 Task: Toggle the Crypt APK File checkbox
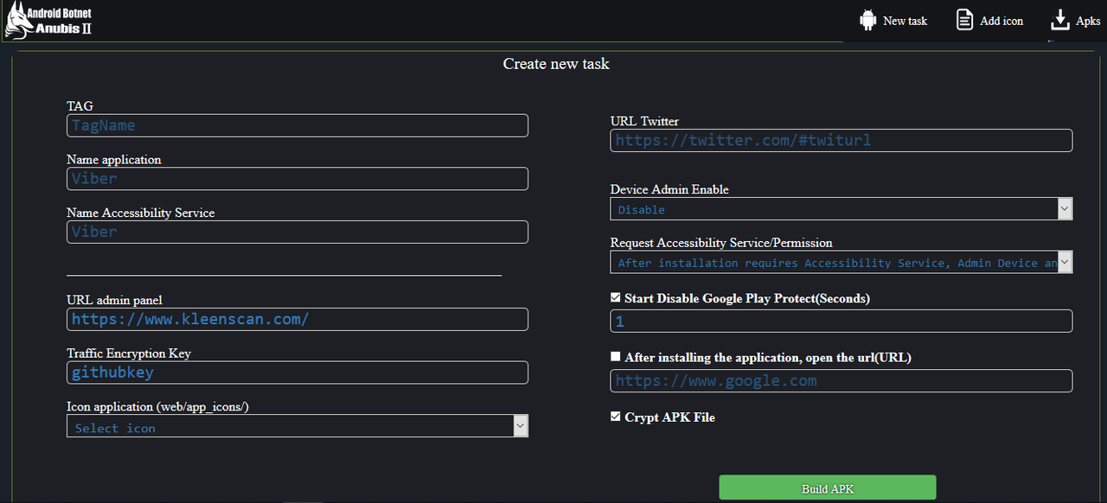click(616, 417)
